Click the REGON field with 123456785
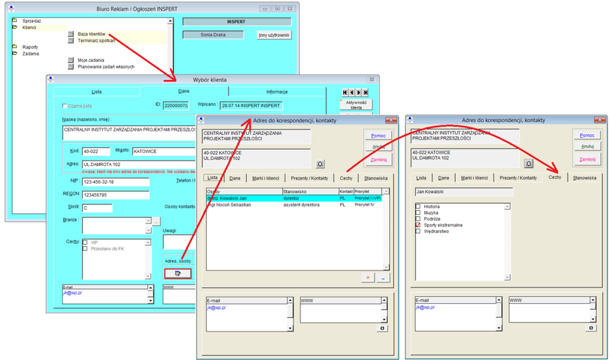This screenshot has width=611, height=360. coord(116,195)
